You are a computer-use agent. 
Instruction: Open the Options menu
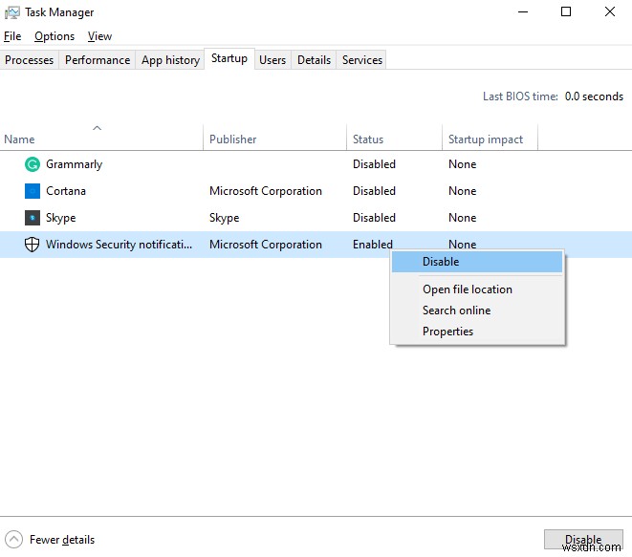click(54, 36)
